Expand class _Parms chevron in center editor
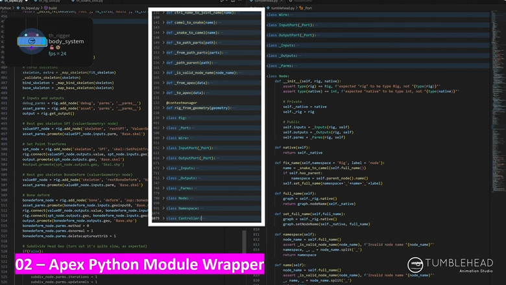This screenshot has height=285, width=506. [163, 188]
